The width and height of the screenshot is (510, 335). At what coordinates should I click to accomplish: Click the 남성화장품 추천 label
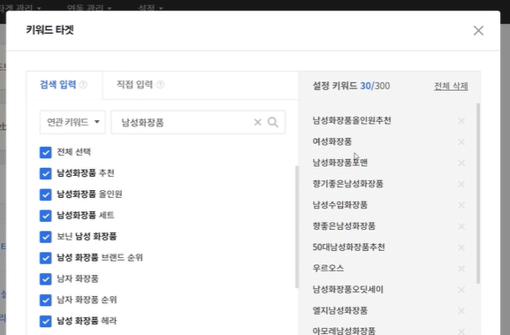(x=86, y=173)
